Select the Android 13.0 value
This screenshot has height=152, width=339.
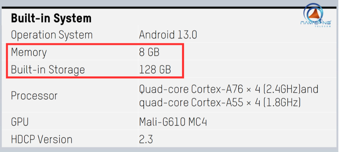168,35
